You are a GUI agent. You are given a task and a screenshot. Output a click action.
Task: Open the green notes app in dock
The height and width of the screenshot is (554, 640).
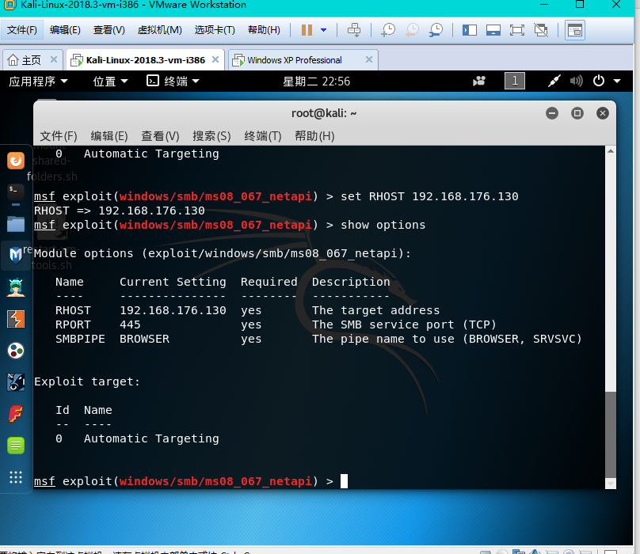click(x=16, y=446)
